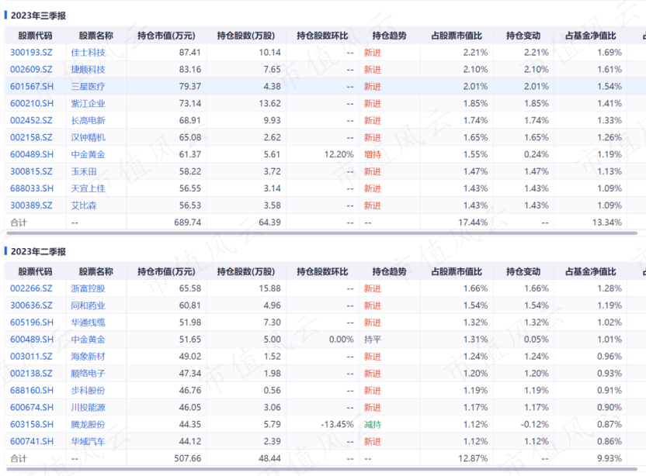Click stock code 300636.SZ
646x476 pixels.
[31, 305]
